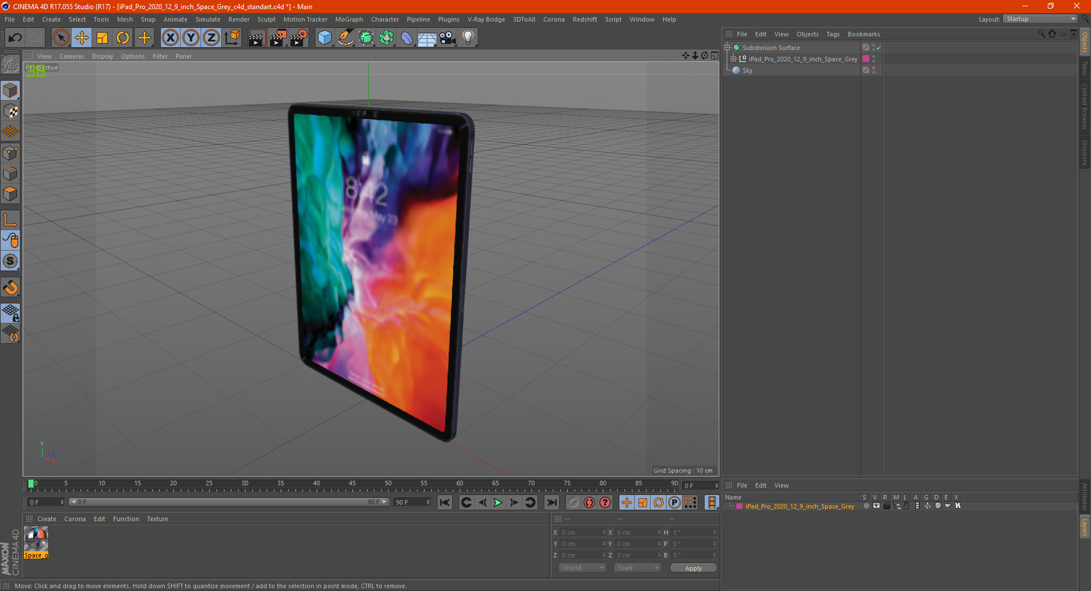1091x591 pixels.
Task: Select the Space_g material thumbnail
Action: pos(36,542)
